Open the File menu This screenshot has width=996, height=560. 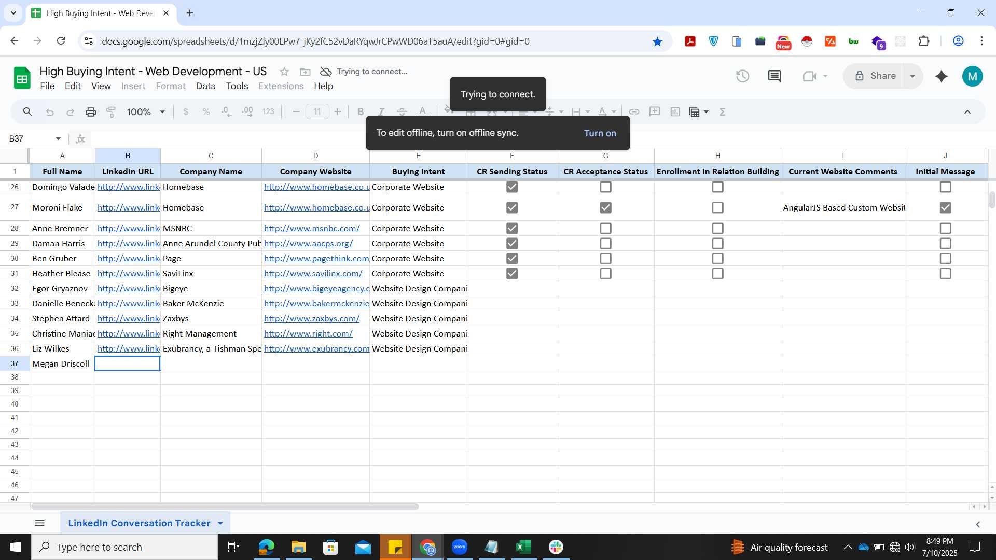coord(47,86)
